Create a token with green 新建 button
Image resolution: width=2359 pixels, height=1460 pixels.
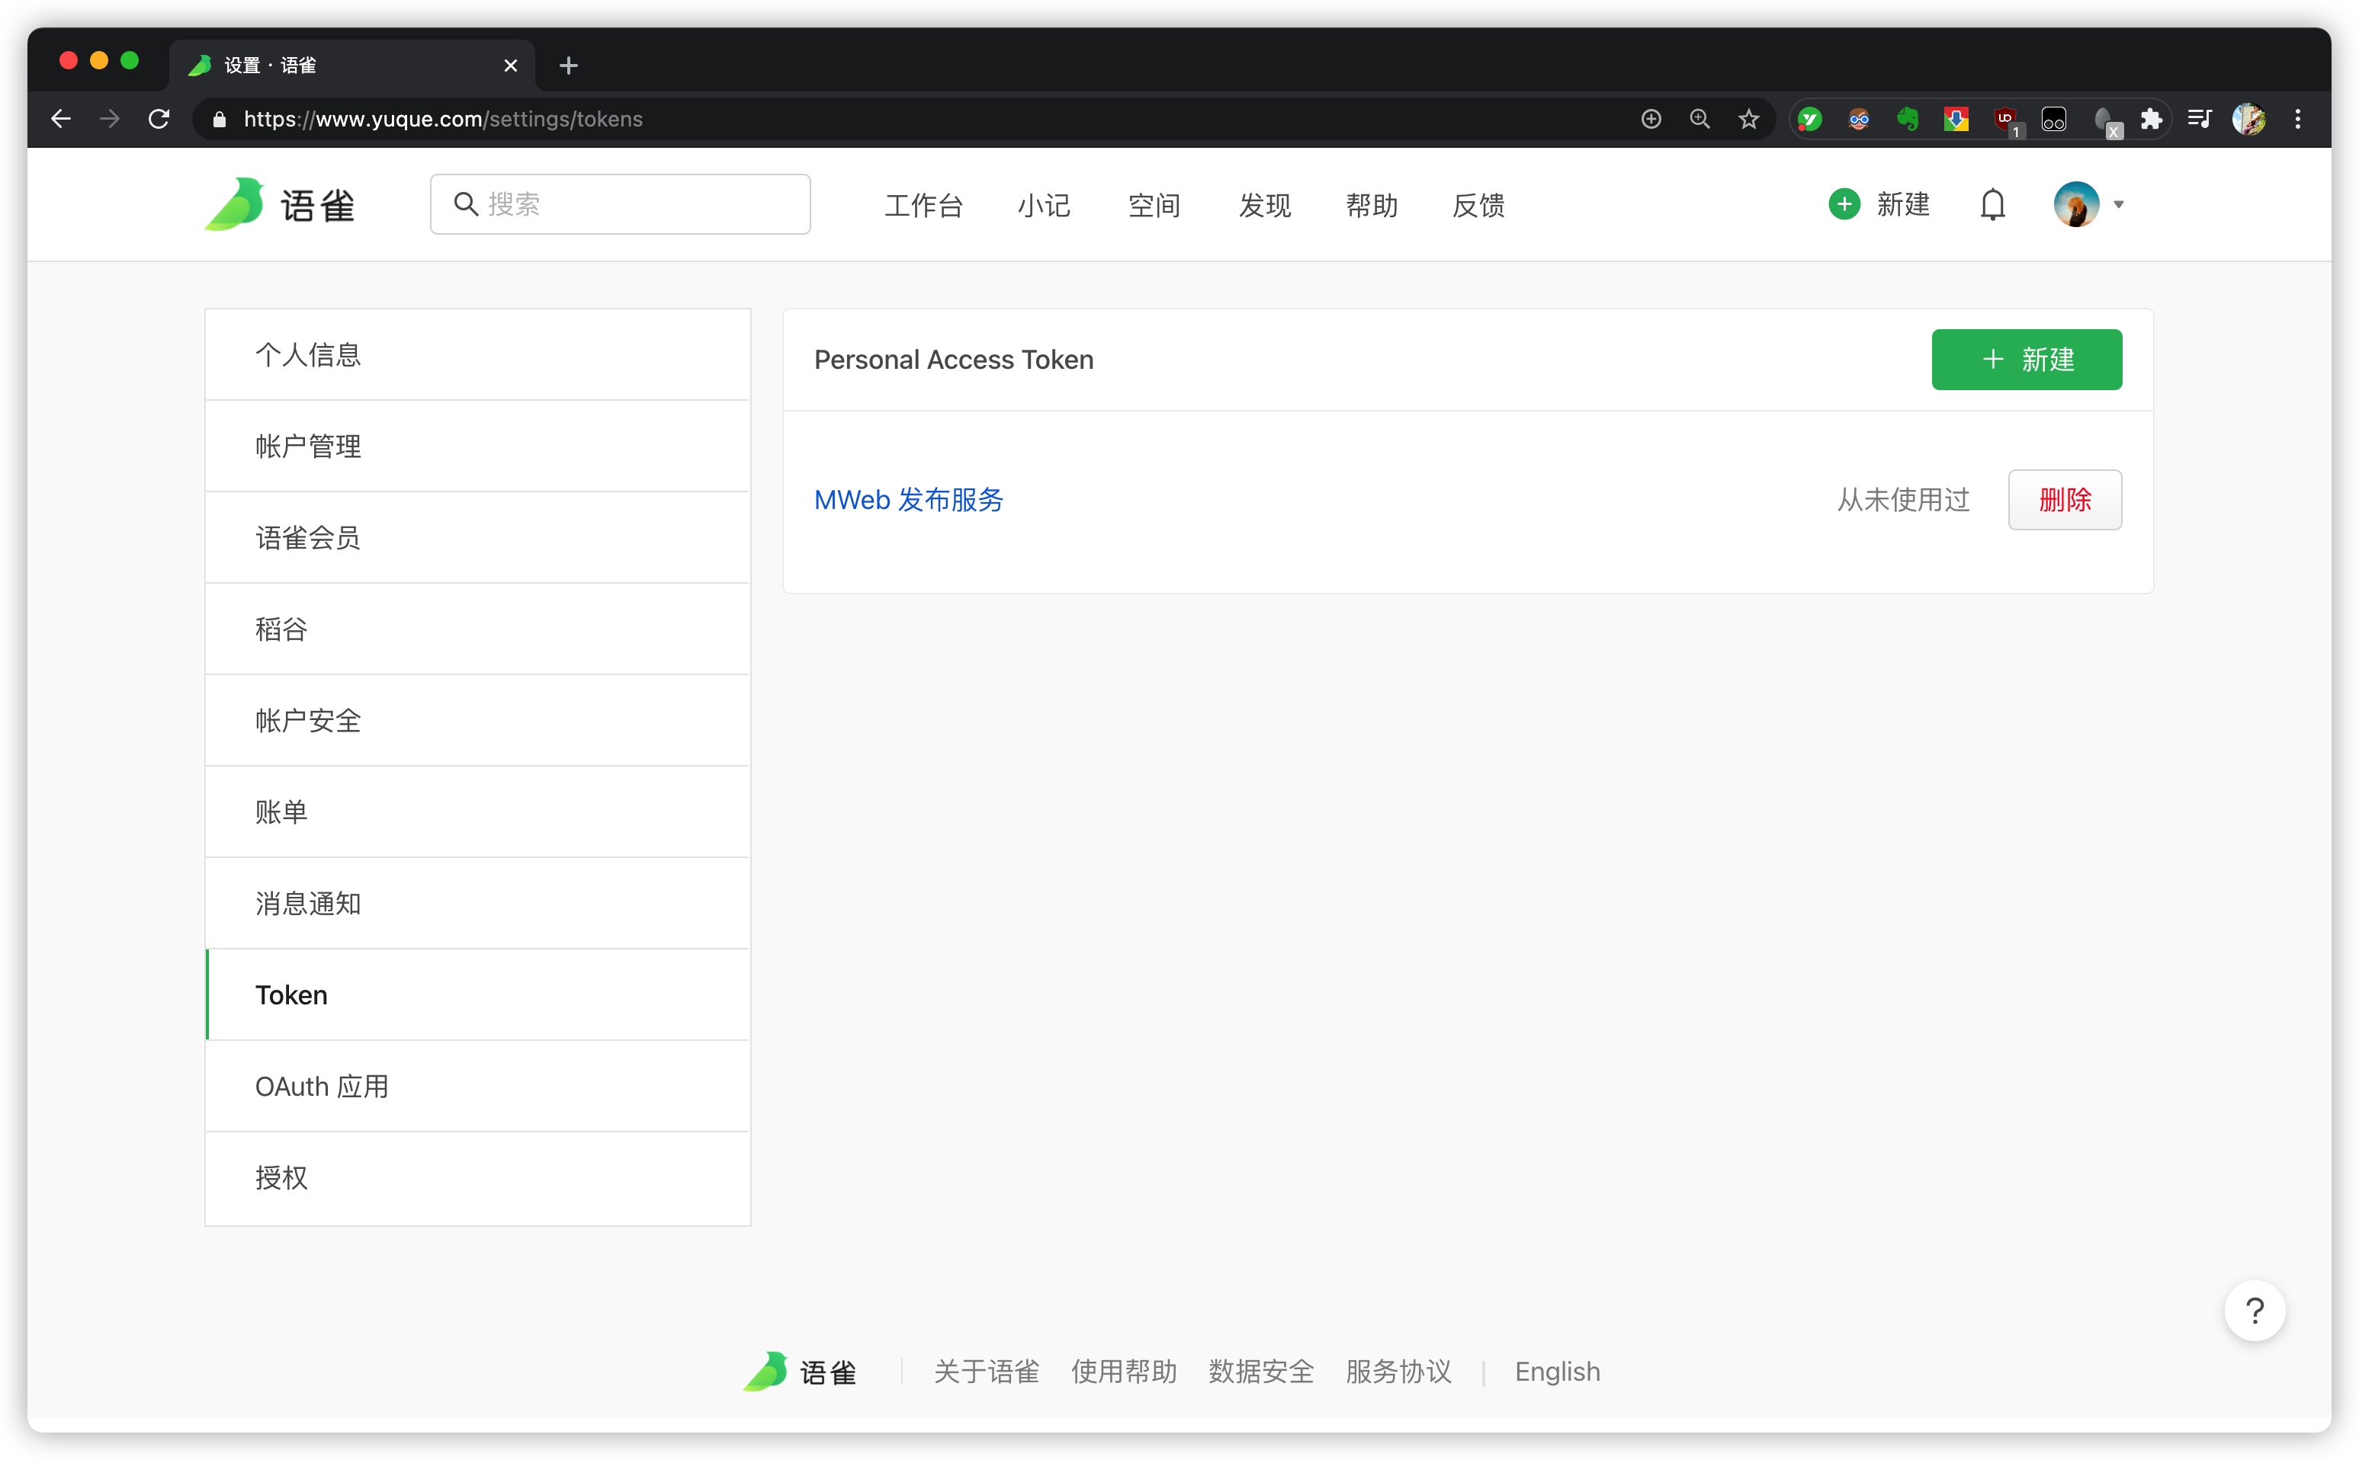pos(2026,359)
